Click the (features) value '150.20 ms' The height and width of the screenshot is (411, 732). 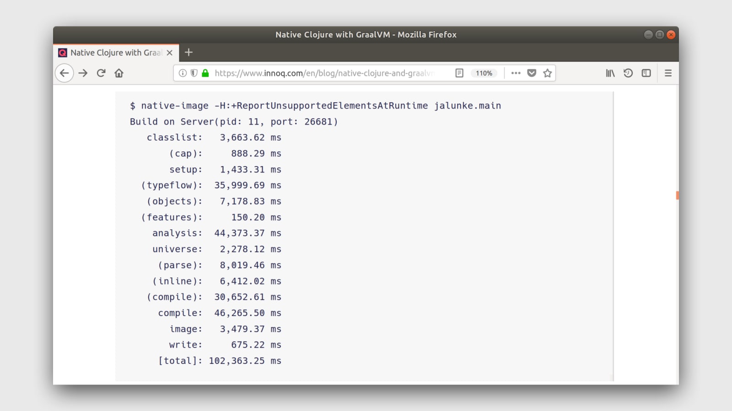256,217
